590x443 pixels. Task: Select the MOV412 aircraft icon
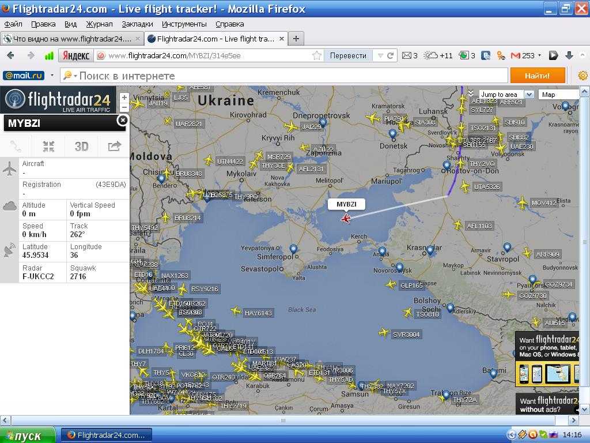[x=522, y=203]
